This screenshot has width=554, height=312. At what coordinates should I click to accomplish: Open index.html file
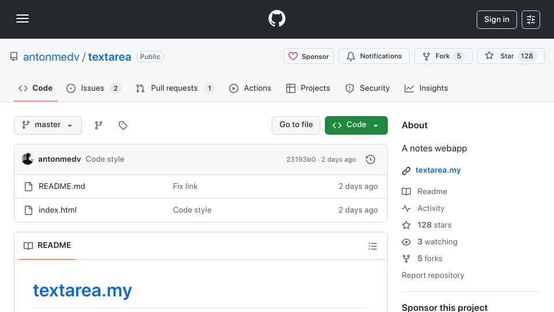click(58, 210)
